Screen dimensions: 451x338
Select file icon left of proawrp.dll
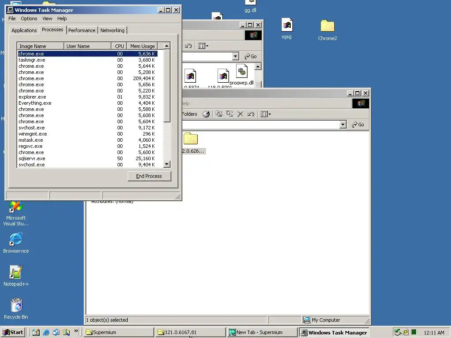[223, 76]
